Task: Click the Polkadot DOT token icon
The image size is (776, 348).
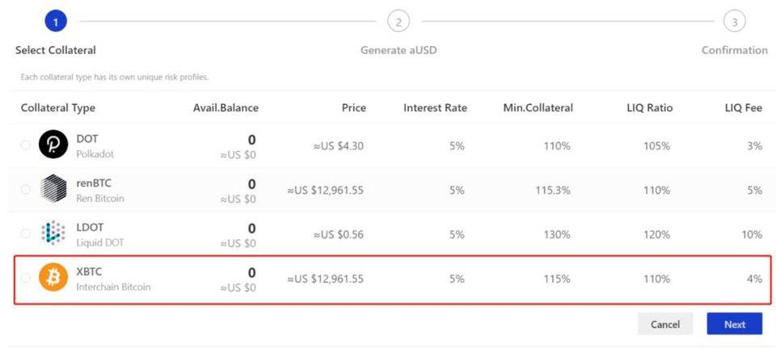Action: pyautogui.click(x=53, y=145)
